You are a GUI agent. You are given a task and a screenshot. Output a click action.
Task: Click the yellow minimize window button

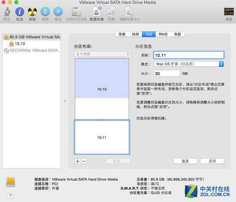tap(10, 2)
